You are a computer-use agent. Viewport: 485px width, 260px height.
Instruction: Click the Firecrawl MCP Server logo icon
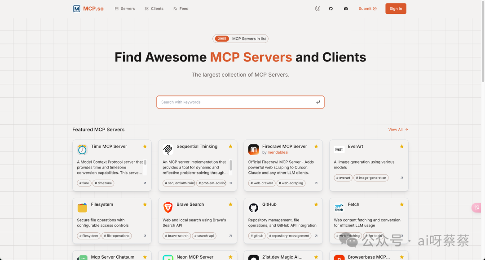pos(253,149)
